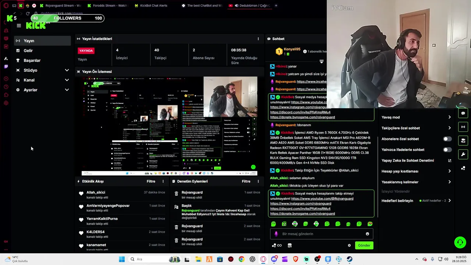Image resolution: width=471 pixels, height=265 pixels.
Task: Open the shop icon below the chat input
Action: [290, 245]
